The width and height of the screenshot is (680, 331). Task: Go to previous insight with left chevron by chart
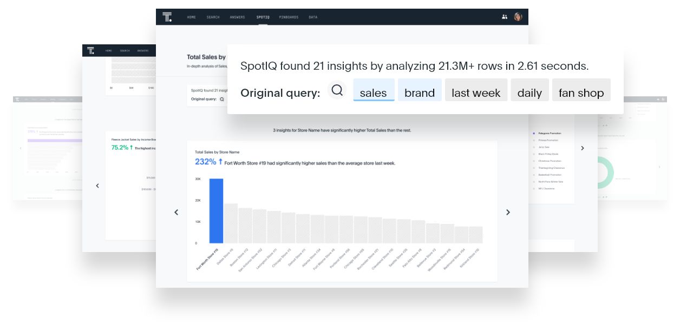pyautogui.click(x=176, y=213)
